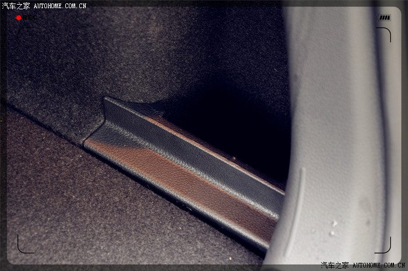
Task: Click the battery level icon
Action: pos(385,17)
